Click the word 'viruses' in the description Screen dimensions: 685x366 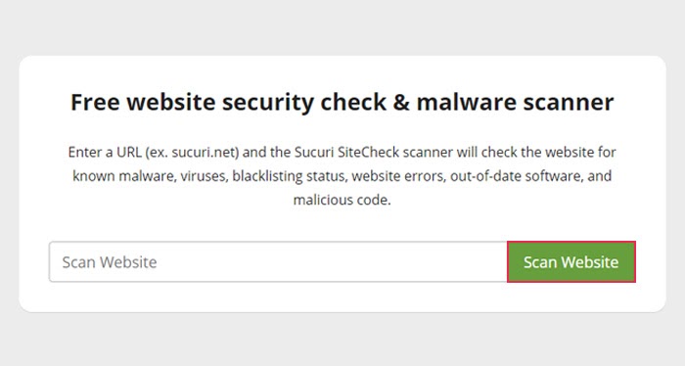click(204, 176)
